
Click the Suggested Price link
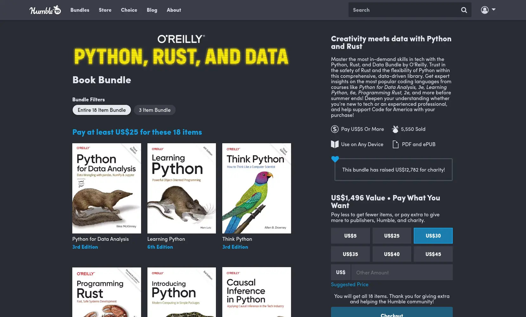click(350, 285)
